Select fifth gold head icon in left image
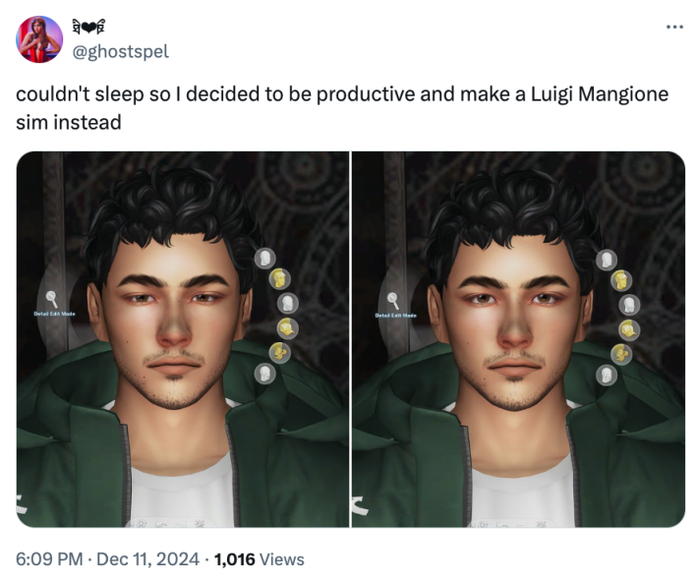This screenshot has width=697, height=585. click(279, 351)
